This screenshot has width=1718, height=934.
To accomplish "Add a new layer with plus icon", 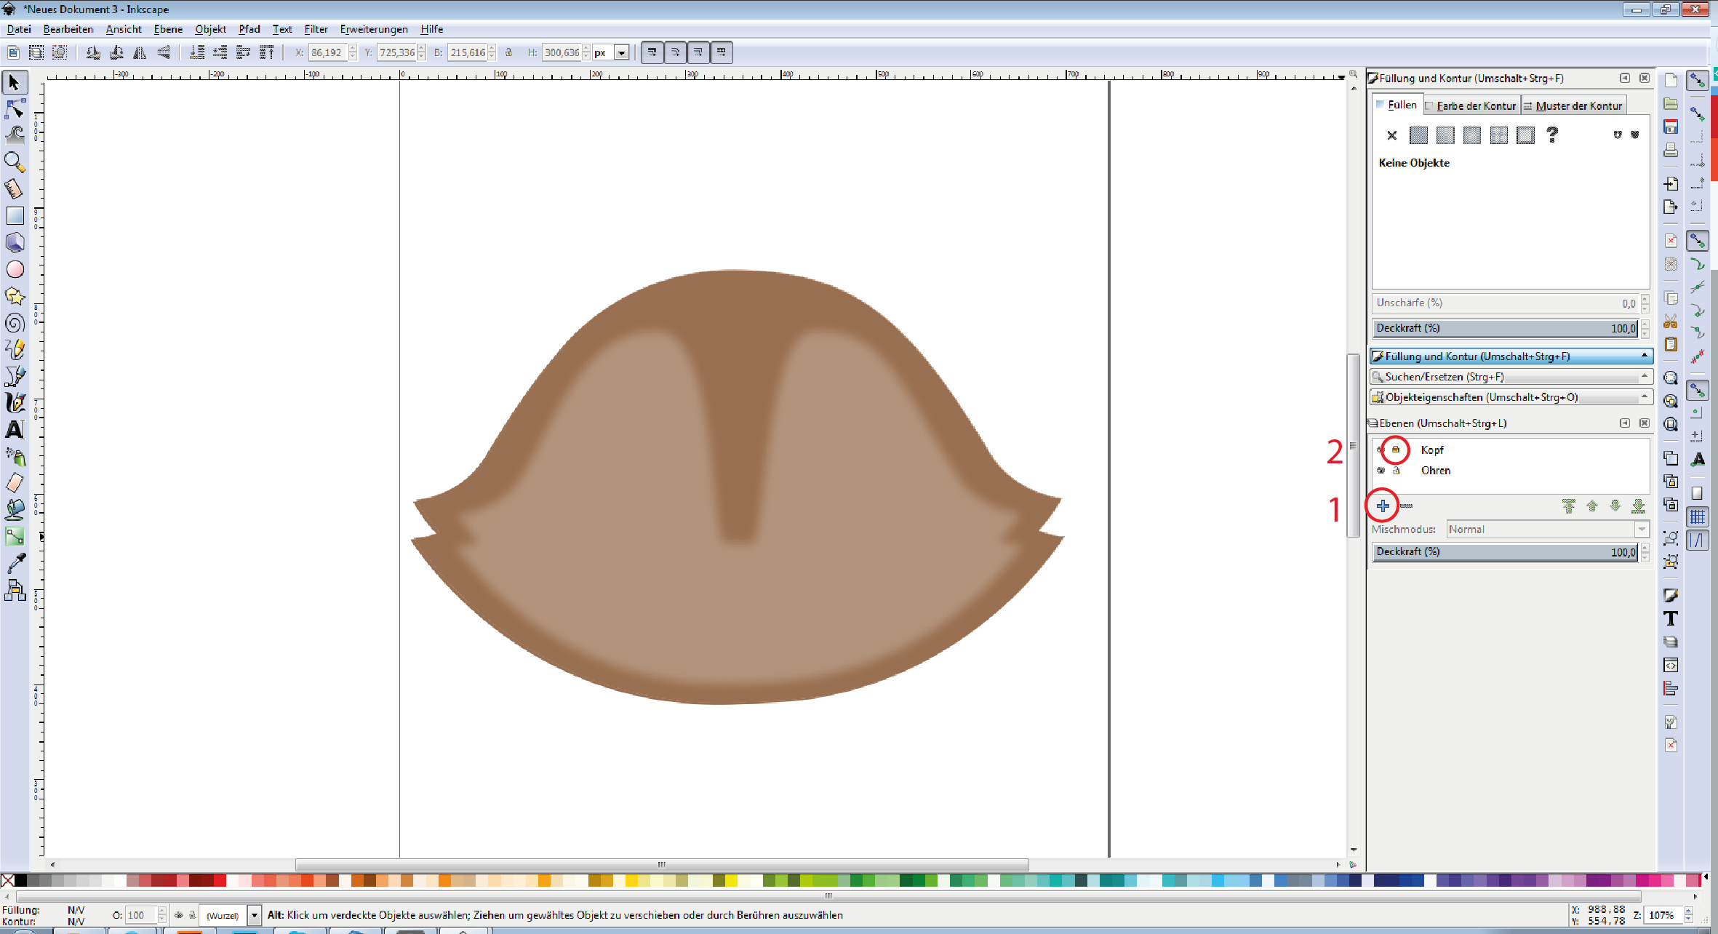I will pyautogui.click(x=1383, y=506).
